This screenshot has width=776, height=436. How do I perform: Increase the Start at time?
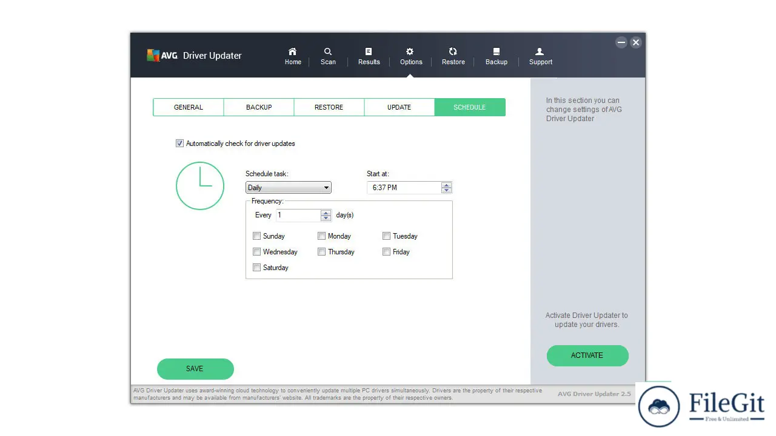(447, 185)
